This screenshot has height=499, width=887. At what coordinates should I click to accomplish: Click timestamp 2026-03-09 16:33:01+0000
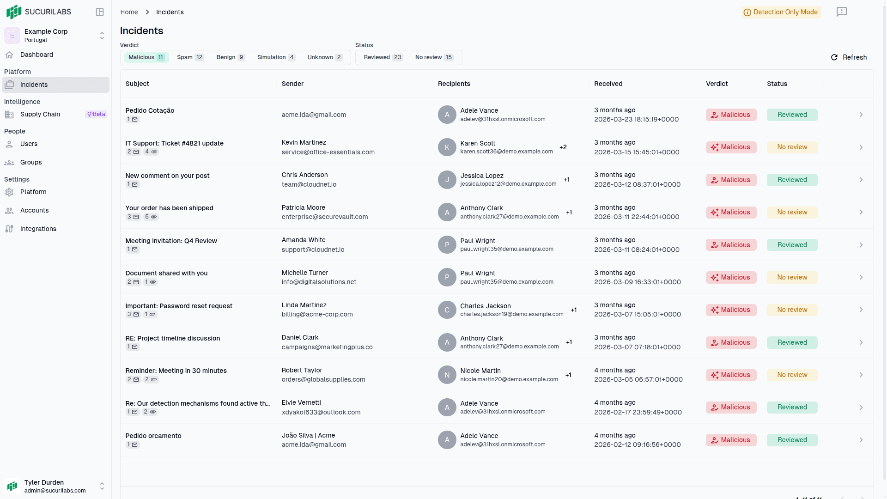coord(637,282)
